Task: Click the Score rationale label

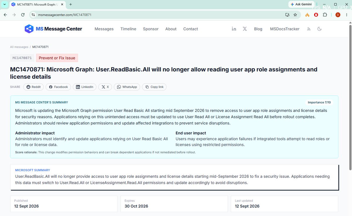Action: (x=26, y=152)
